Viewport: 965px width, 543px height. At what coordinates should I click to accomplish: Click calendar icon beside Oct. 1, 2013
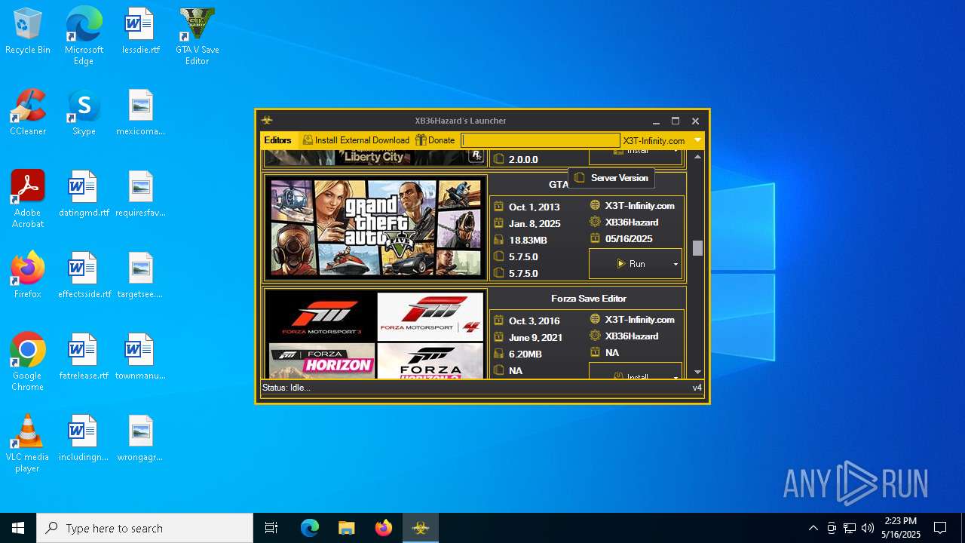pos(498,206)
